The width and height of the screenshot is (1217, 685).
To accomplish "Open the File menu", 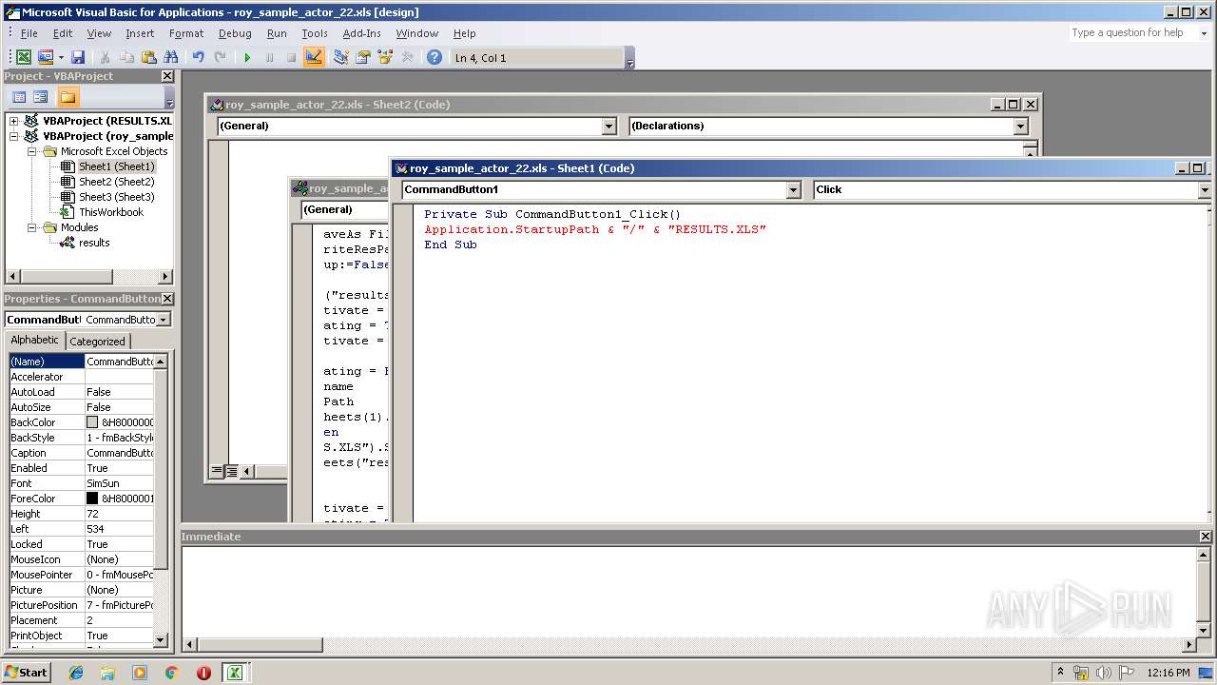I will coord(29,33).
